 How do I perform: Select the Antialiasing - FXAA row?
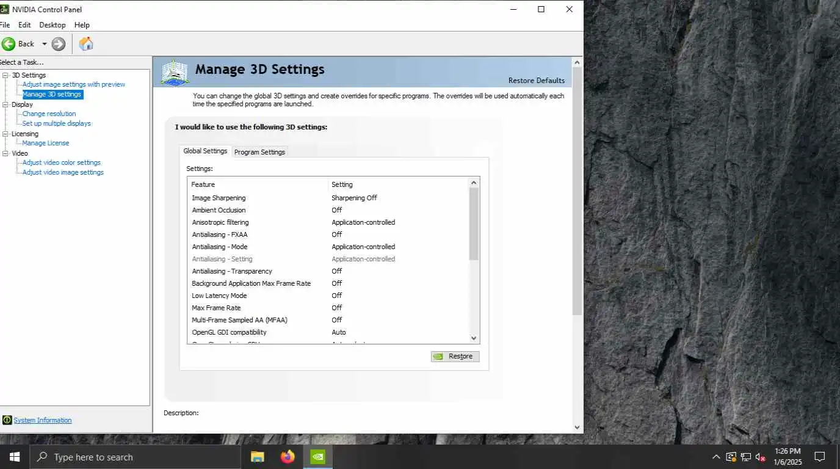pyautogui.click(x=328, y=234)
